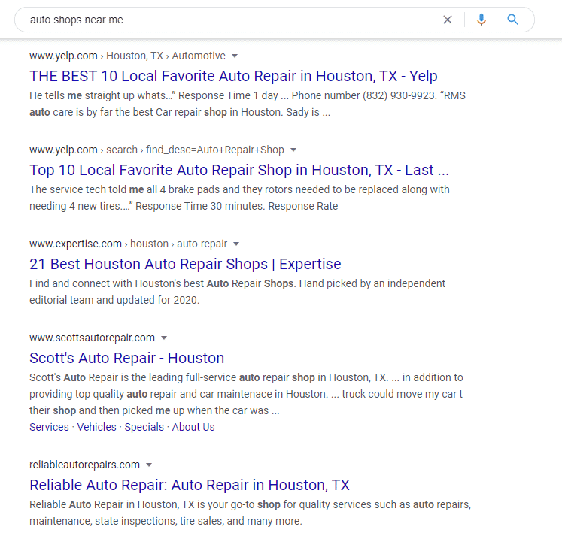Start voice search with the microphone icon
The width and height of the screenshot is (562, 545).
pos(481,20)
